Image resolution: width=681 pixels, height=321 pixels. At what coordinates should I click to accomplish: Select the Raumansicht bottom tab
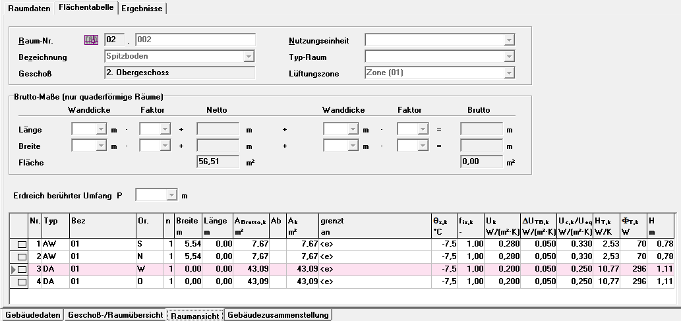coord(195,316)
